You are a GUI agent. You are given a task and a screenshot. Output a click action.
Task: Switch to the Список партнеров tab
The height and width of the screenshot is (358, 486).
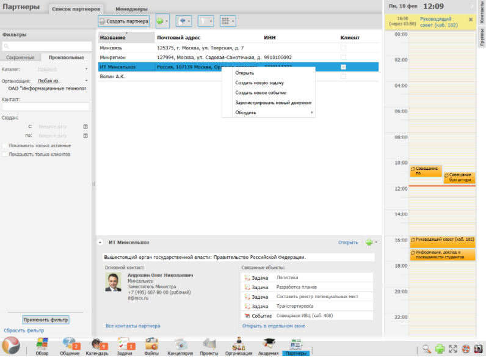(76, 9)
